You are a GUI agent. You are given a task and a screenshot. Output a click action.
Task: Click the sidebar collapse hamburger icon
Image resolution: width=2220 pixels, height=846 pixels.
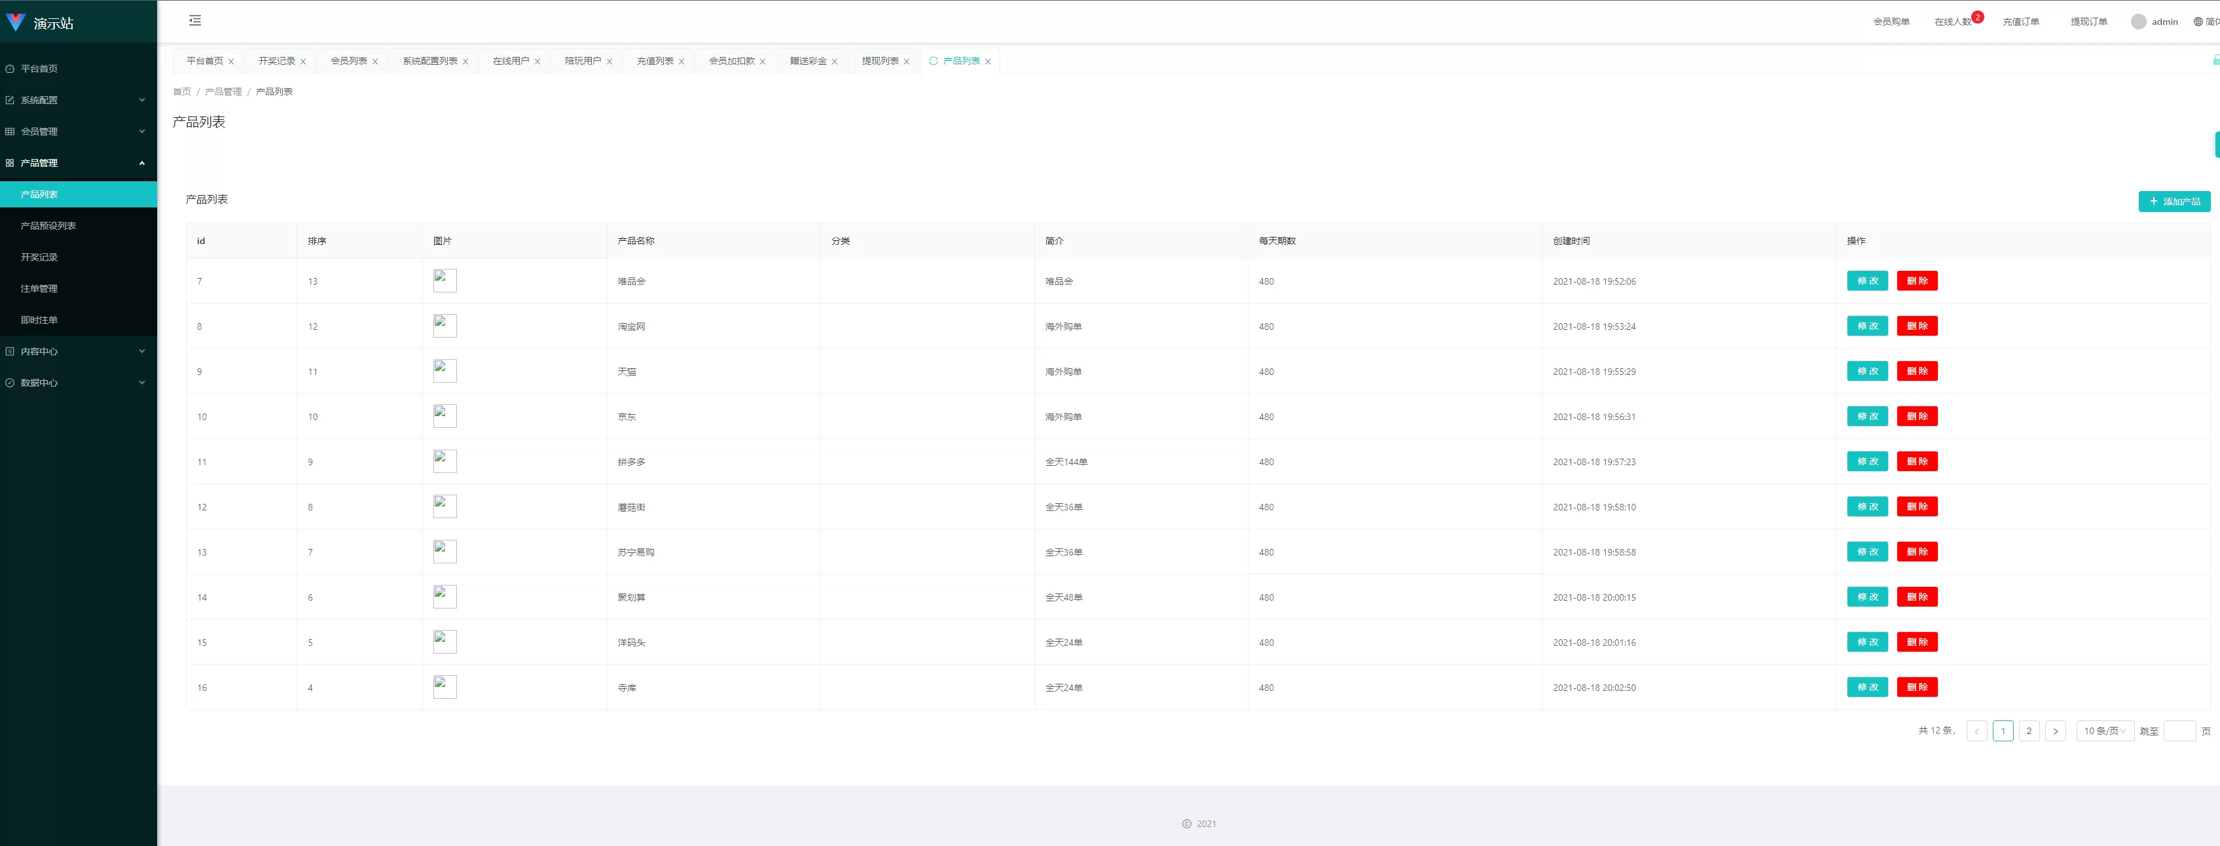195,21
